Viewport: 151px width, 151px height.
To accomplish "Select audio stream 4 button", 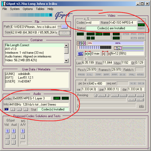I will (x=26, y=110).
